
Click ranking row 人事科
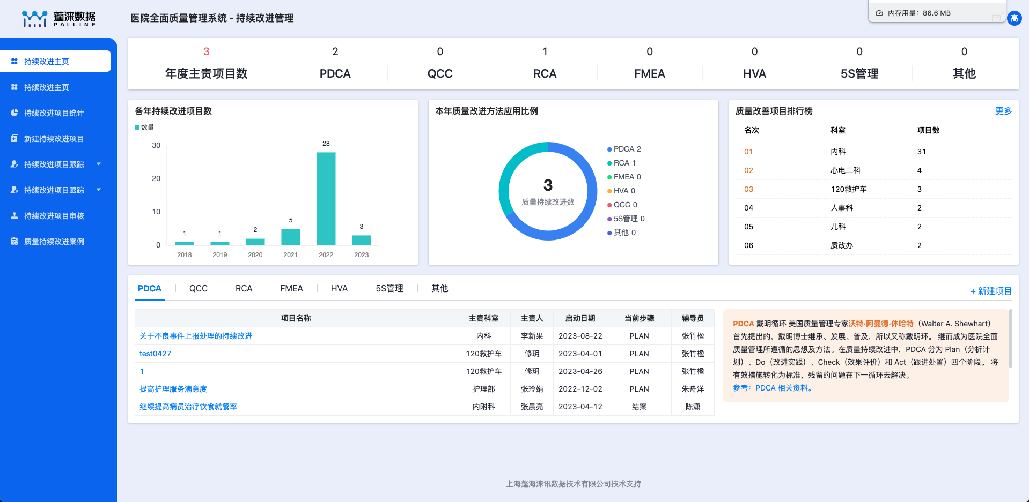873,208
